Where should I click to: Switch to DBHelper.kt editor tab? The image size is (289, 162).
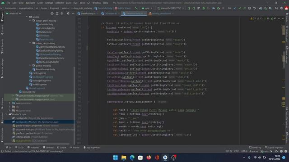(x=110, y=13)
